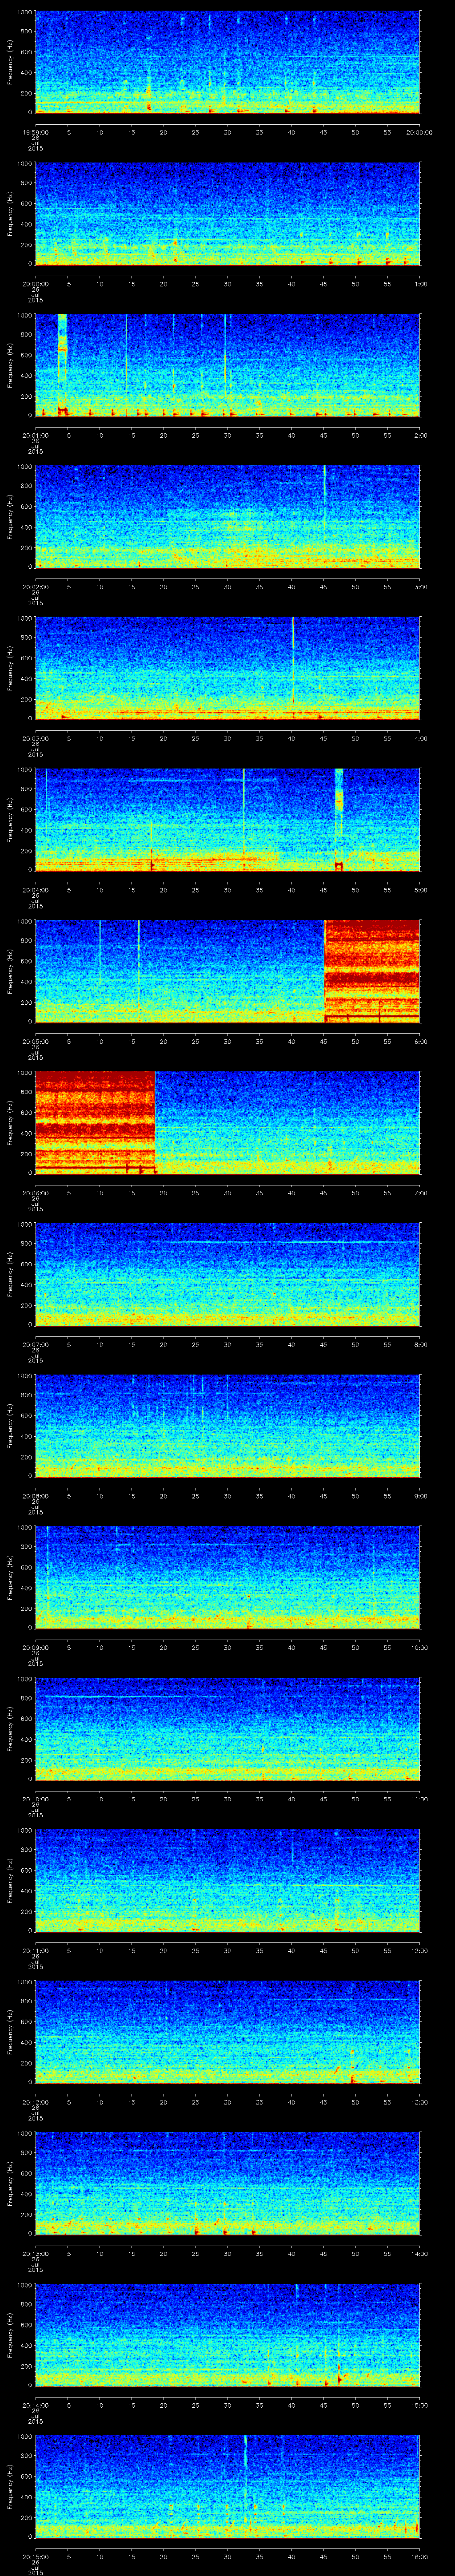Select the spectrogram panel starting at 20:10:00
The width and height of the screenshot is (455, 2576).
[x=227, y=1729]
